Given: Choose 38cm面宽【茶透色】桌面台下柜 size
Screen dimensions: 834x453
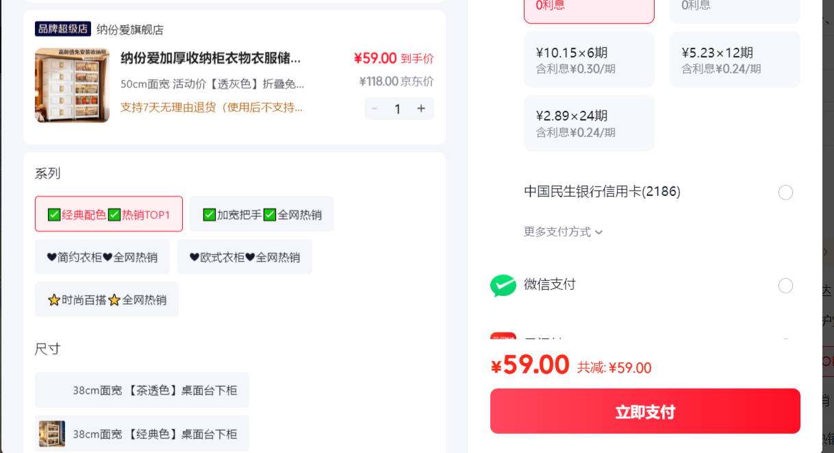Looking at the screenshot, I should [x=142, y=390].
